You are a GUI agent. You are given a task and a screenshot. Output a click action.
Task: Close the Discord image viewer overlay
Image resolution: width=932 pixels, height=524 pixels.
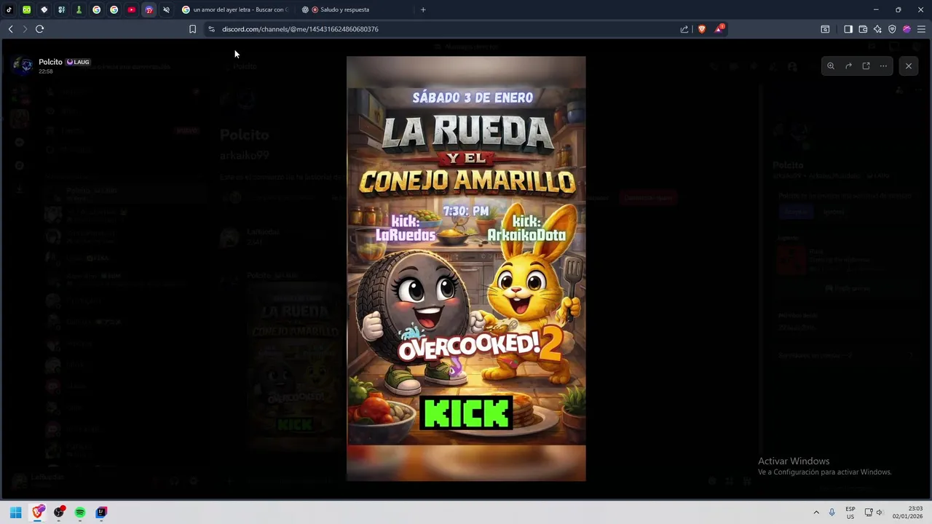908,66
